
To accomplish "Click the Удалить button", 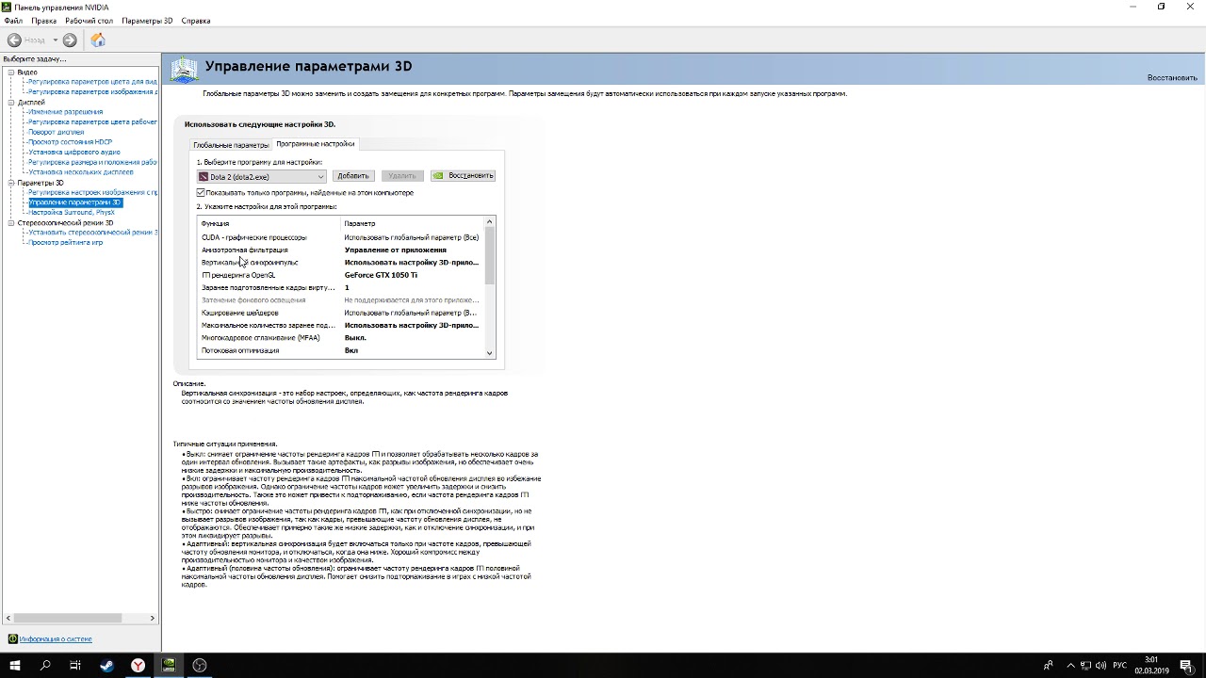I will (402, 176).
